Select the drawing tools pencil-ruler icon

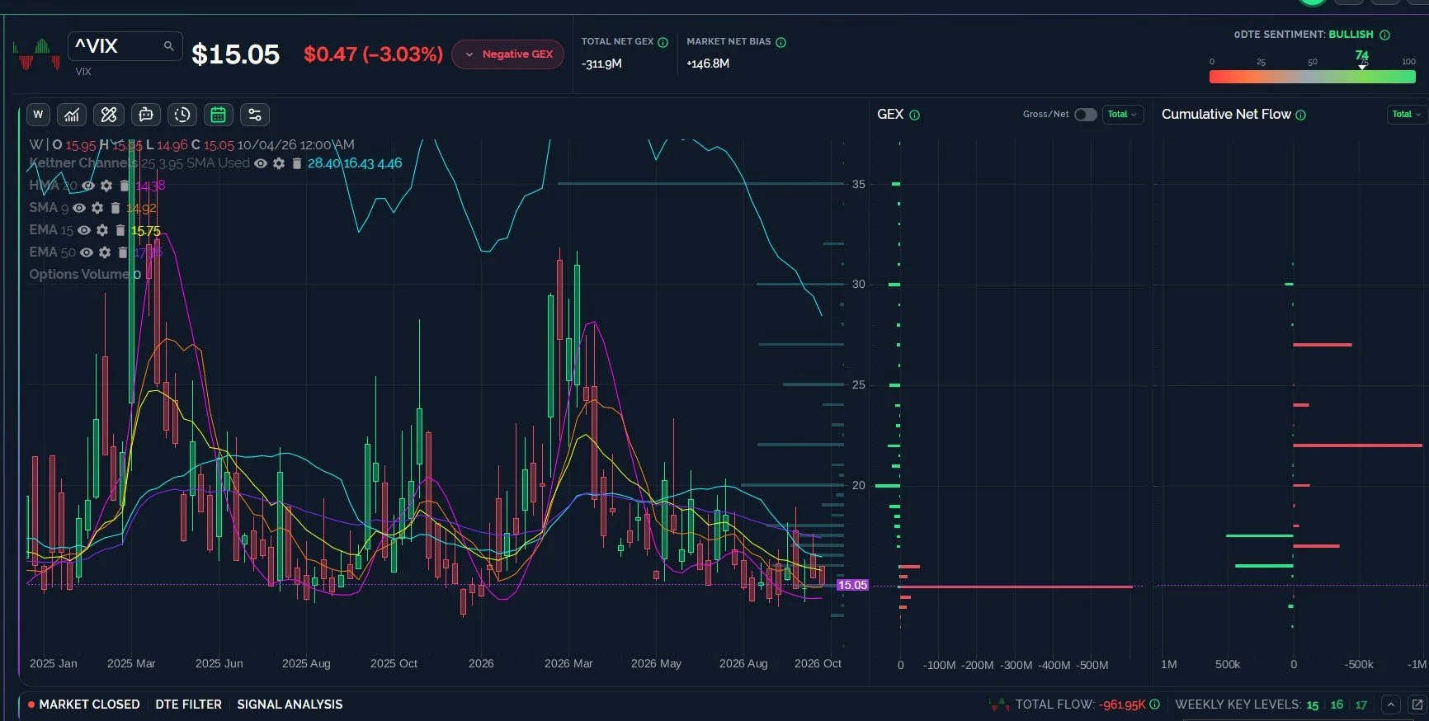coord(109,115)
